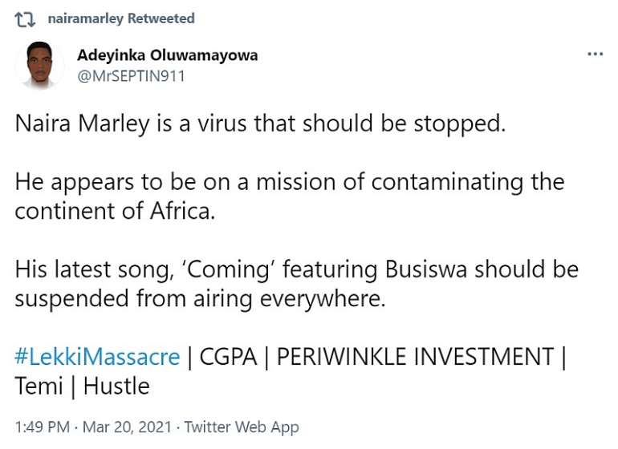Click the CGPA trending term
This screenshot has width=618, height=449.
(x=228, y=357)
